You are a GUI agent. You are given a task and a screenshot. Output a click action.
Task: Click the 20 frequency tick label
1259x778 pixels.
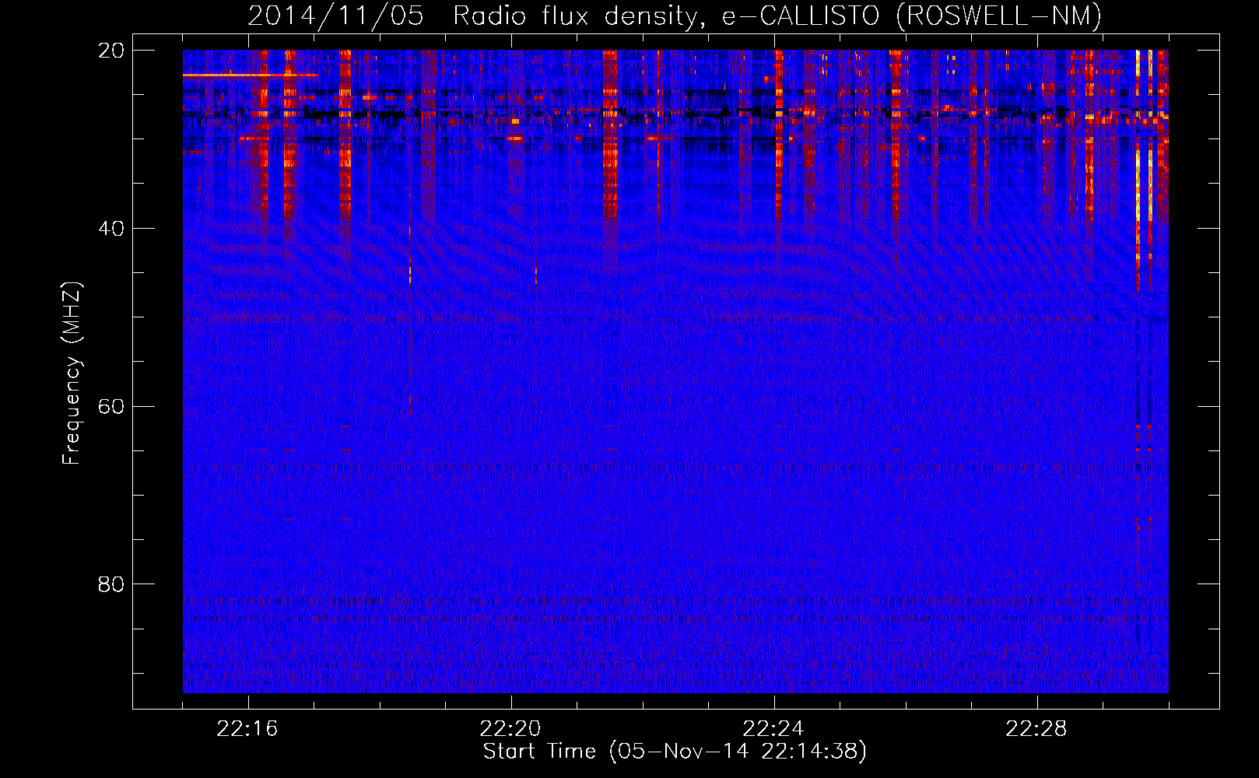pos(111,51)
